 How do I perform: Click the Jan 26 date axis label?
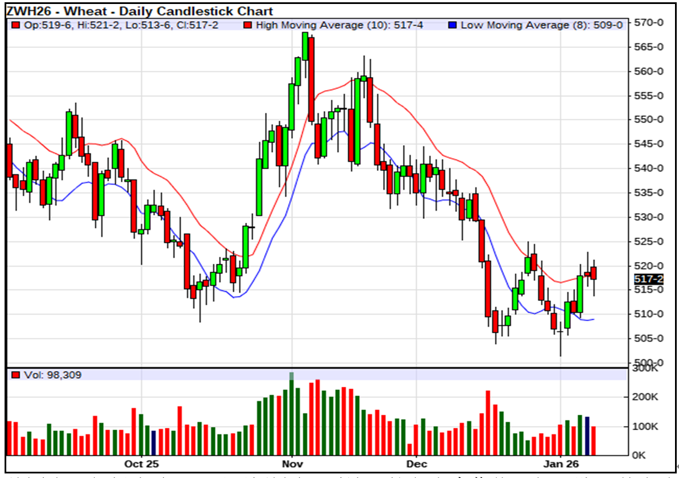(560, 464)
